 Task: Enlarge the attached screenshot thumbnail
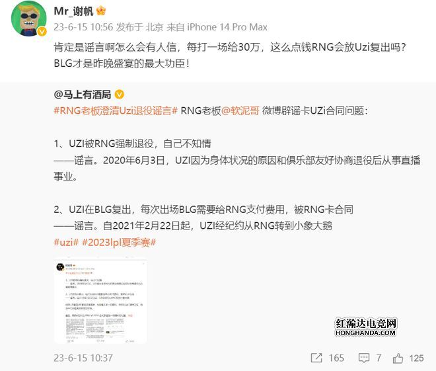pos(100,302)
